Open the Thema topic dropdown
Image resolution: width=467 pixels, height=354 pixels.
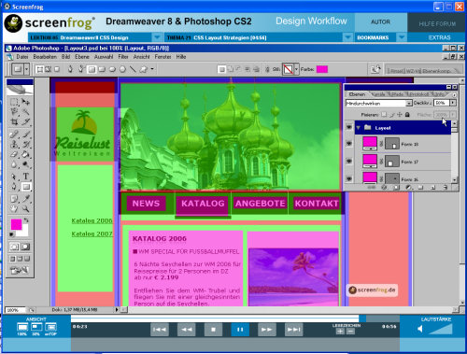coord(347,37)
